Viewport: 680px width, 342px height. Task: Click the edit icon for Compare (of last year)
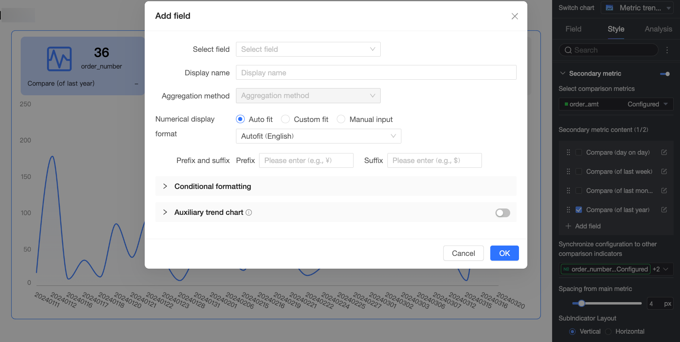(664, 210)
